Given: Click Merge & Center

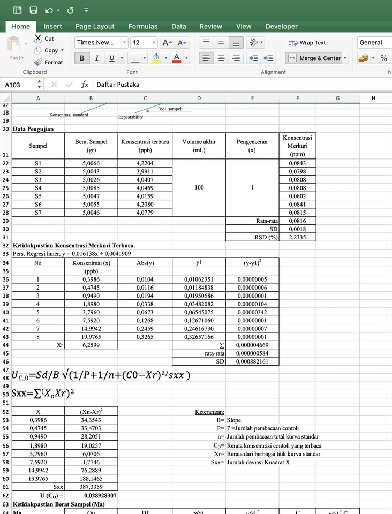Looking at the screenshot, I should (314, 58).
